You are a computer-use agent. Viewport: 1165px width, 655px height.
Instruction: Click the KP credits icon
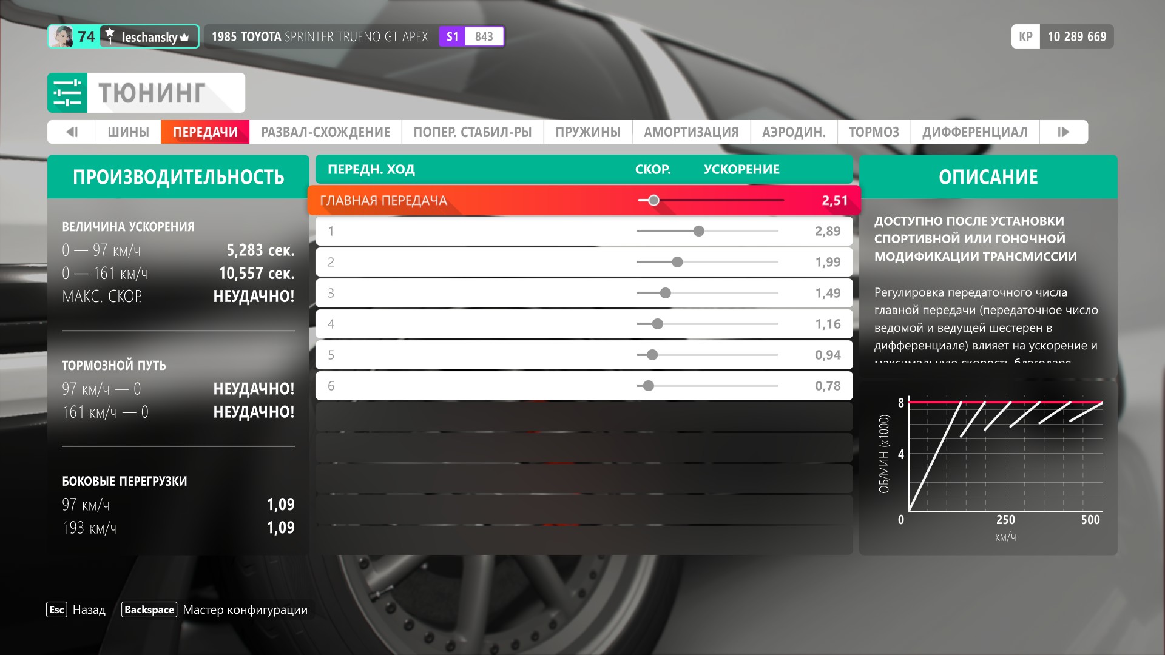pyautogui.click(x=1025, y=36)
